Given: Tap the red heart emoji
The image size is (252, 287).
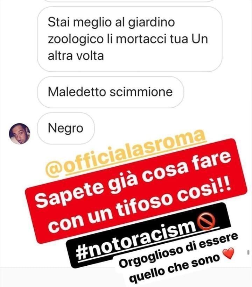Looking at the screenshot, I should click(228, 253).
